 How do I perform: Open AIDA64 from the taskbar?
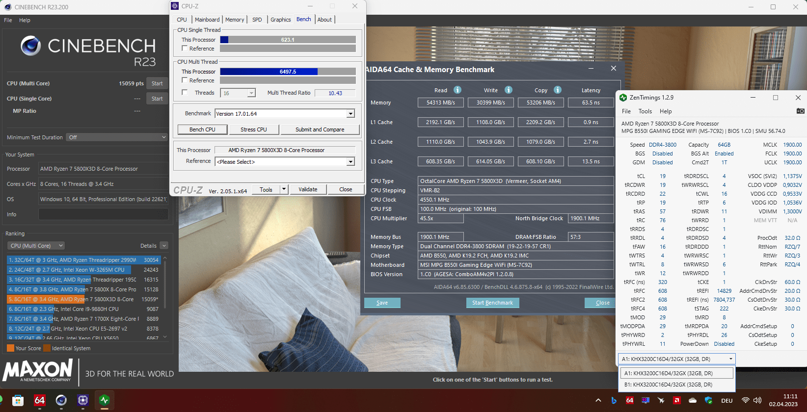tap(40, 400)
